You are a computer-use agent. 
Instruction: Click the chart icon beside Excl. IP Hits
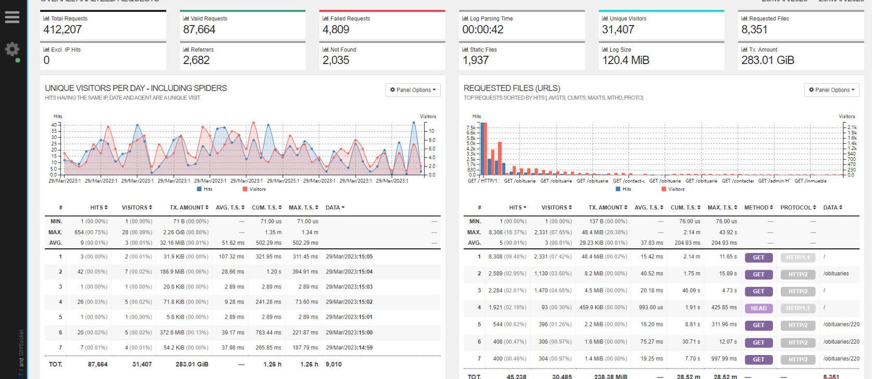pyautogui.click(x=46, y=49)
